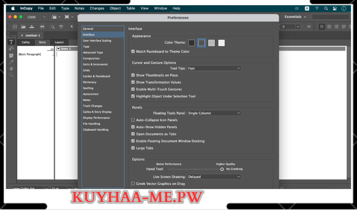
Task: Enable Greek Vector Graphics on Drag
Action: click(133, 184)
